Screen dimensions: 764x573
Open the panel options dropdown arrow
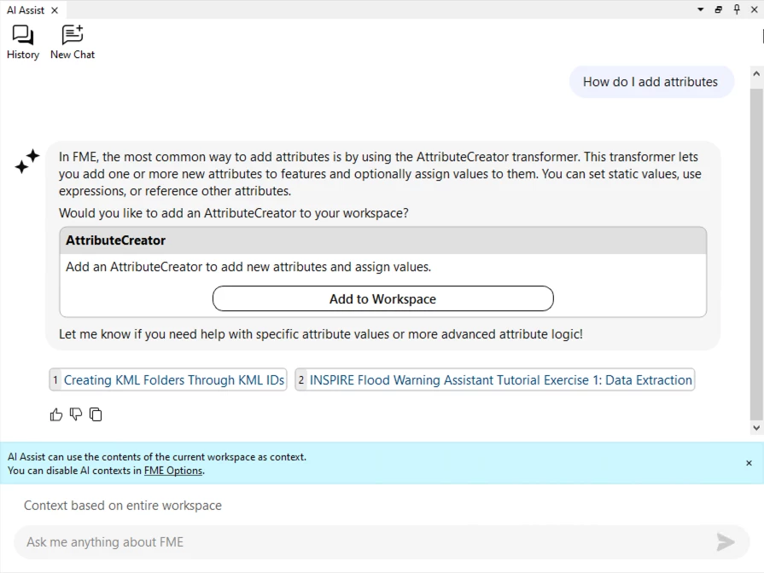(x=701, y=9)
